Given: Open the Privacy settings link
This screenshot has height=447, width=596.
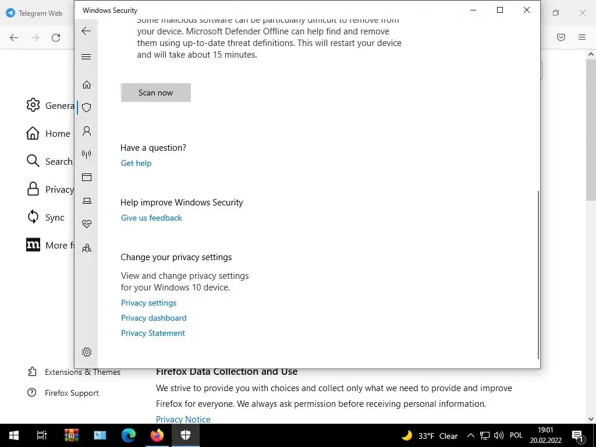Looking at the screenshot, I should 148,303.
